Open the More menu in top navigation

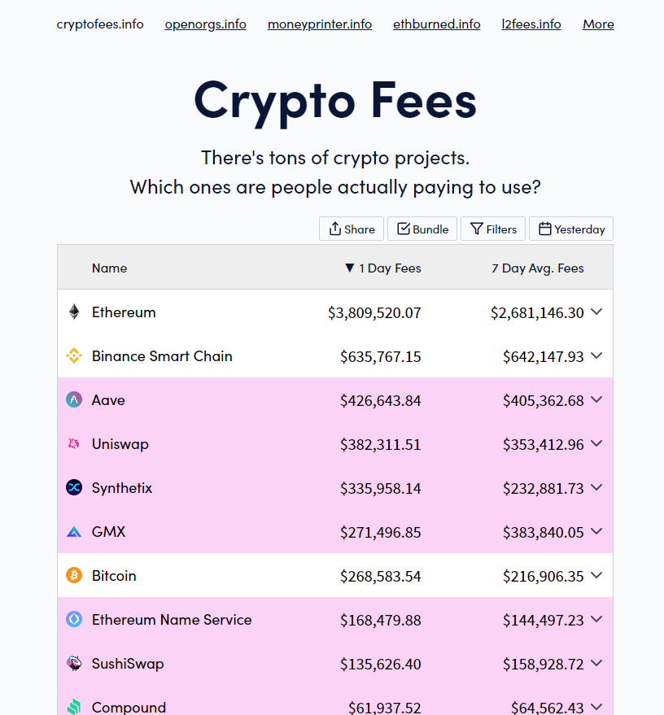coord(598,24)
